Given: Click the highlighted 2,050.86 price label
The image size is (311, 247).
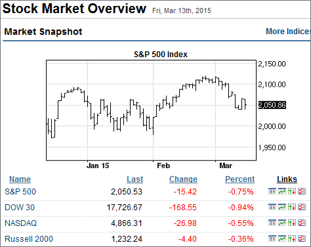Looking at the screenshot, I should coord(272,105).
